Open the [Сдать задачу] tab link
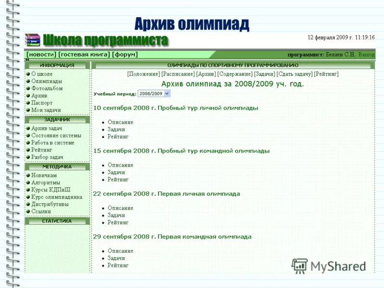 pyautogui.click(x=295, y=74)
